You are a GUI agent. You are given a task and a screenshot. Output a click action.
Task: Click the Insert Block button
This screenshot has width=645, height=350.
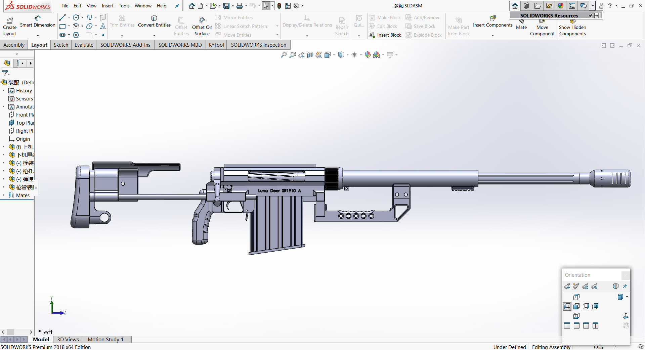point(385,35)
